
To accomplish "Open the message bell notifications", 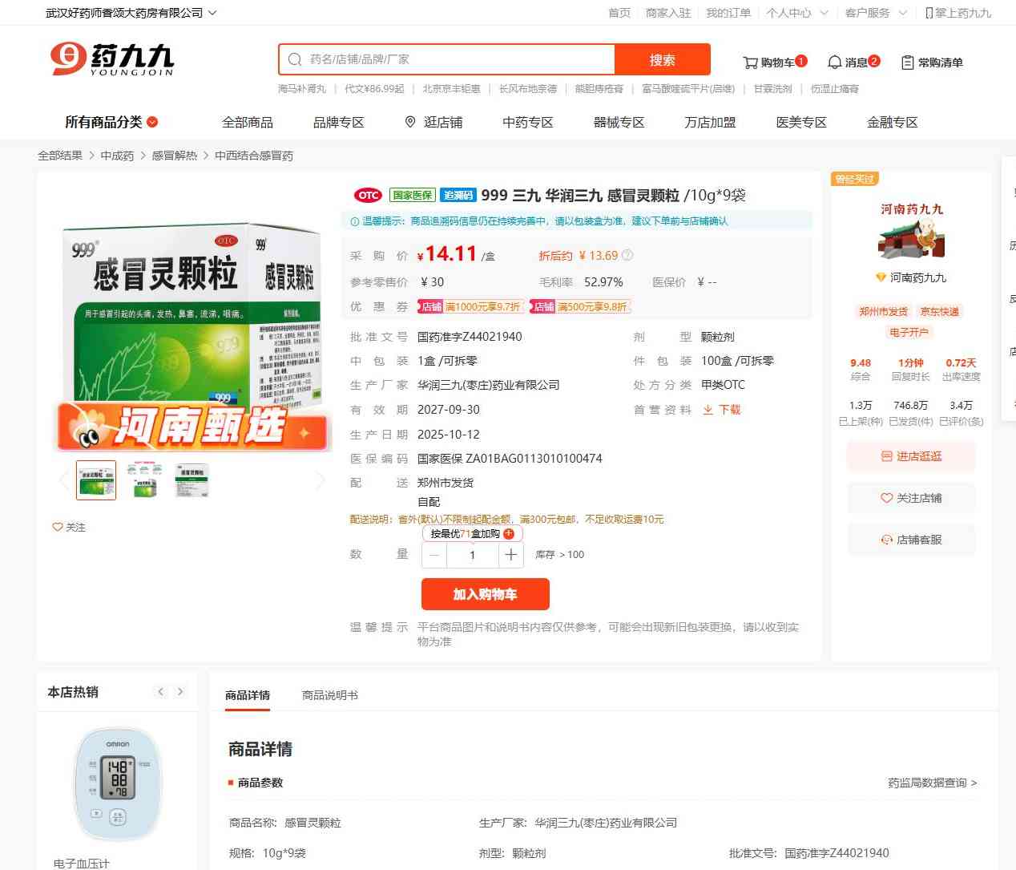I will pyautogui.click(x=834, y=63).
